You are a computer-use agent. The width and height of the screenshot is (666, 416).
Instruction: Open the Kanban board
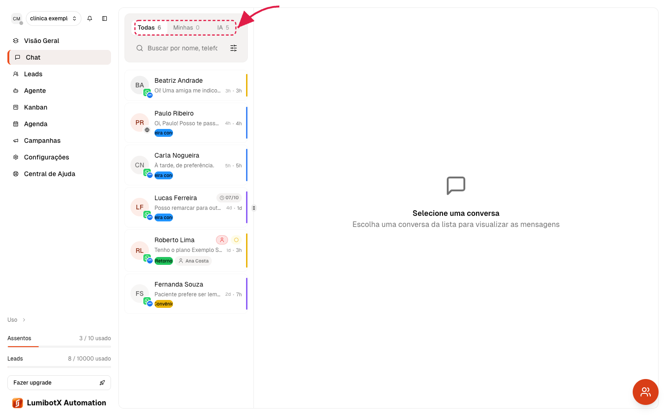(x=59, y=107)
